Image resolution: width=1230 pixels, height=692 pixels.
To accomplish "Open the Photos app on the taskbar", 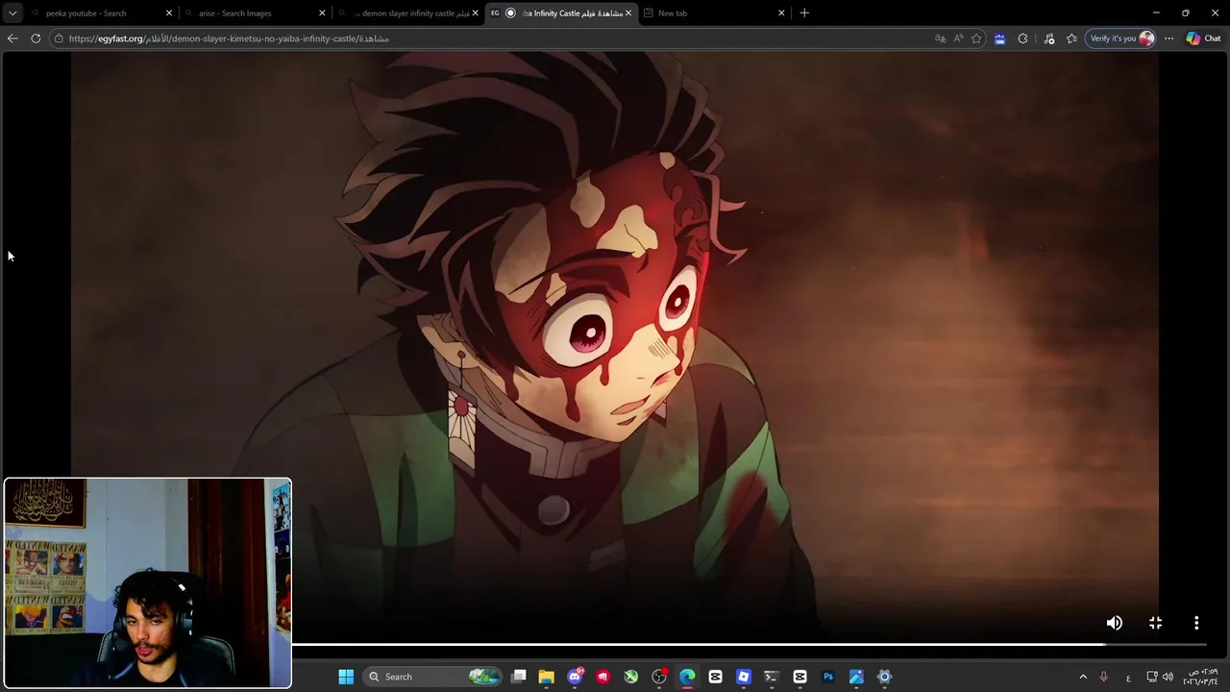I will pos(856,677).
